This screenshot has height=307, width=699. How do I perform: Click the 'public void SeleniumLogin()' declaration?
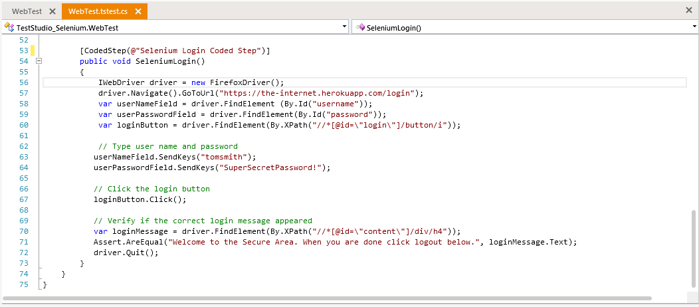tap(142, 61)
